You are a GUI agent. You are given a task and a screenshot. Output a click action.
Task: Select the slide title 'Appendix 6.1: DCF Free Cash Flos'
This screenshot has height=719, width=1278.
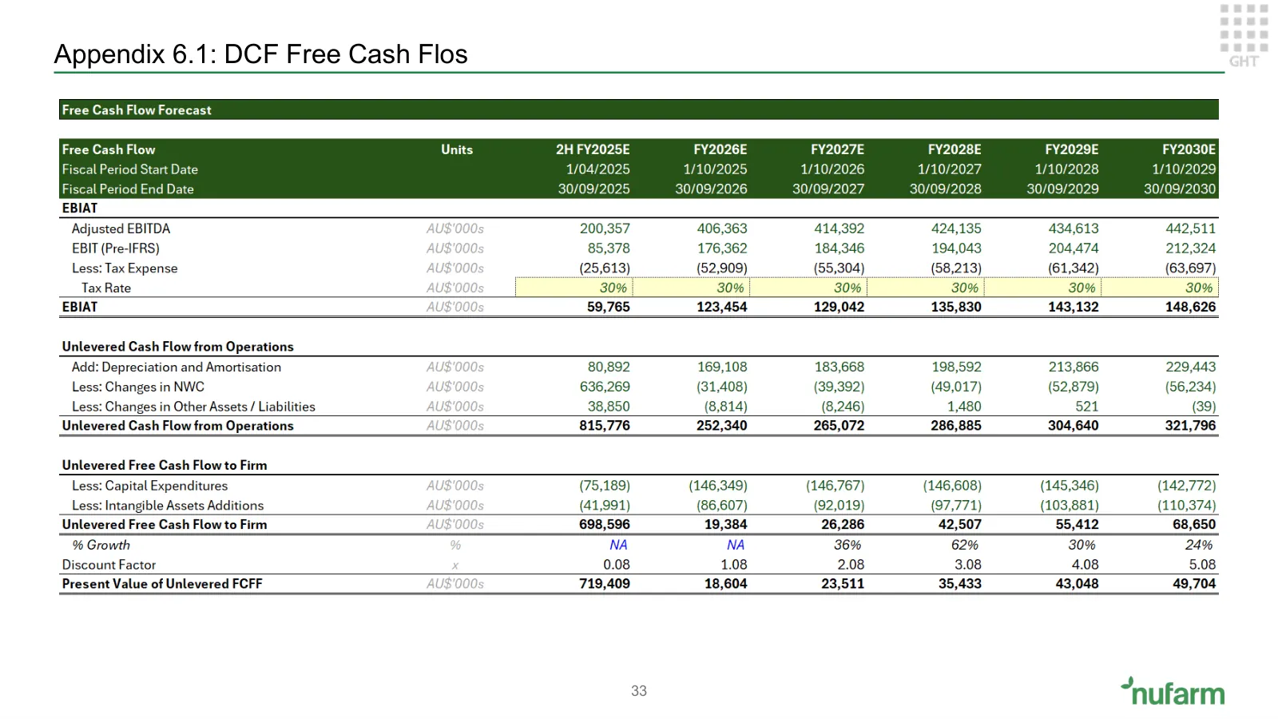pos(260,54)
